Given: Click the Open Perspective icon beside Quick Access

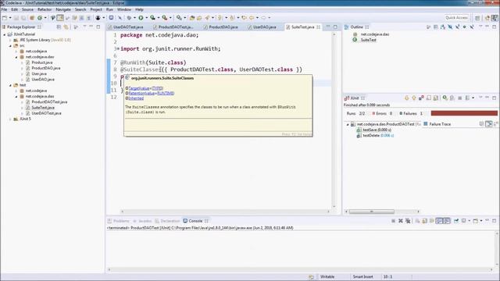Looking at the screenshot, I should 477,18.
